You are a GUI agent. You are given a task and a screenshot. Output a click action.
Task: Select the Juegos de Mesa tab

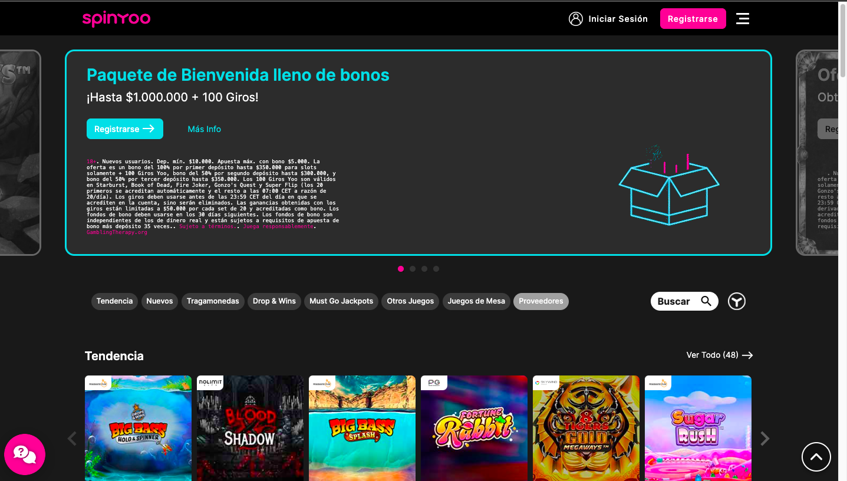pyautogui.click(x=476, y=301)
